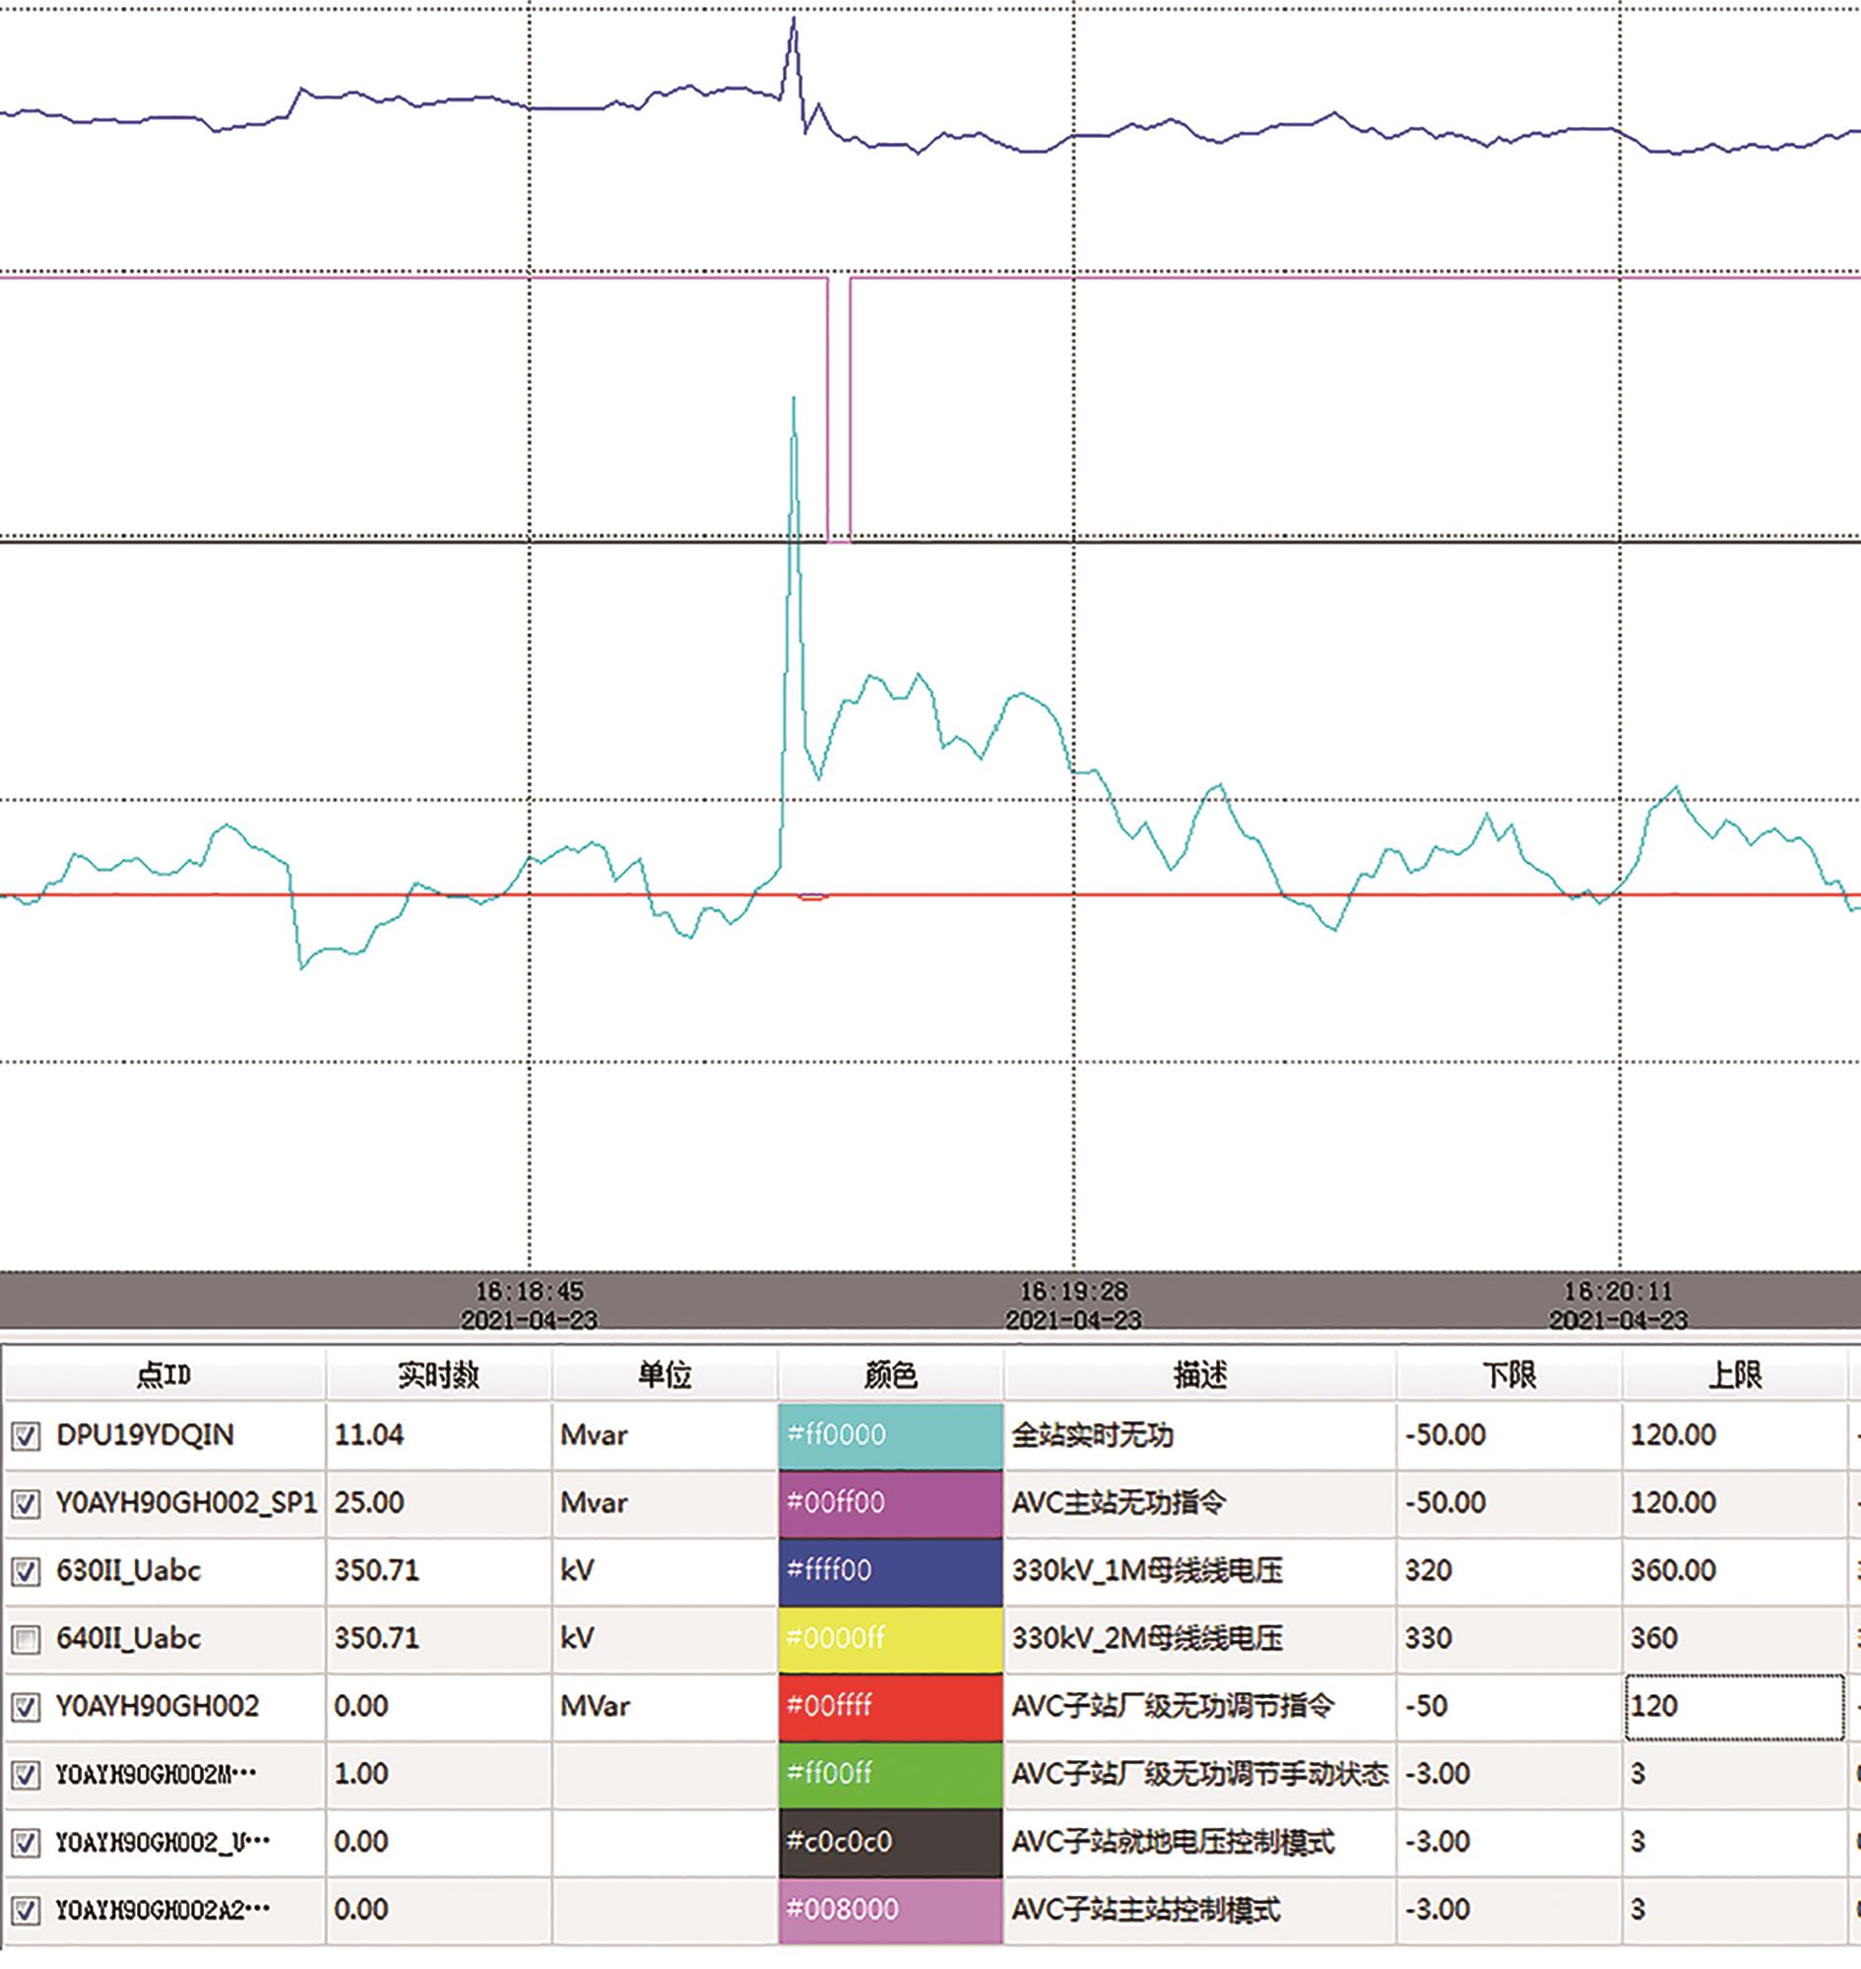The width and height of the screenshot is (1861, 1969).
Task: Click the peak of the blue voltage spike
Action: (x=794, y=19)
